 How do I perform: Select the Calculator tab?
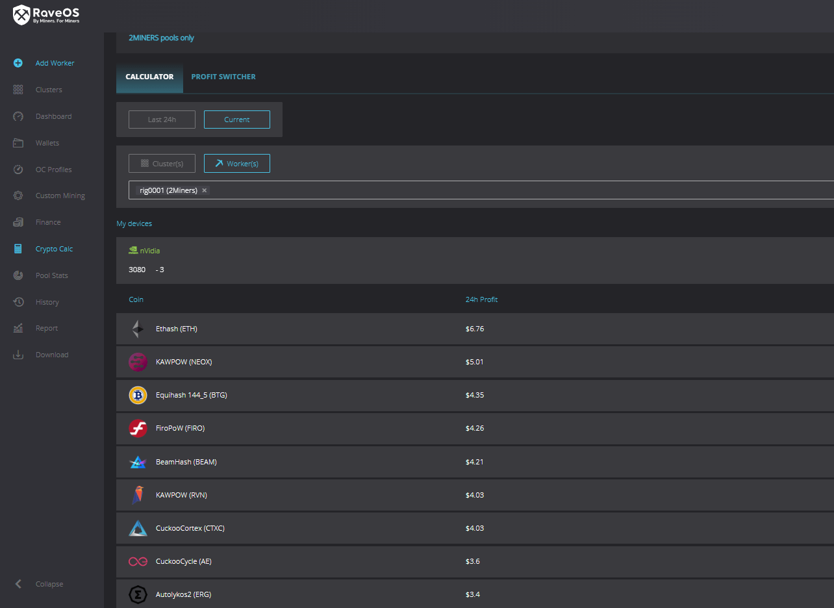tap(149, 77)
